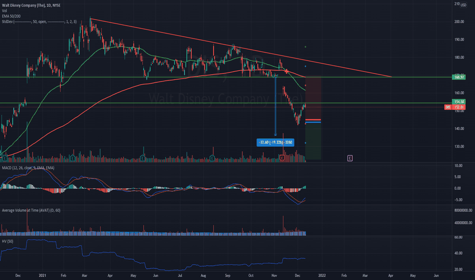Click the 154.50 green price label
Viewport: 475px width, 280px height.
pyautogui.click(x=459, y=102)
